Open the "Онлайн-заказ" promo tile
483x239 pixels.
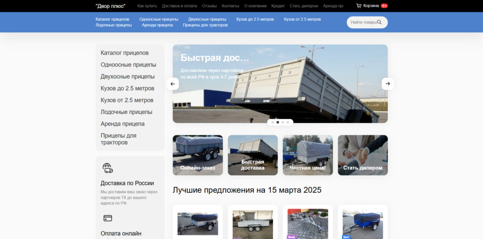click(198, 155)
